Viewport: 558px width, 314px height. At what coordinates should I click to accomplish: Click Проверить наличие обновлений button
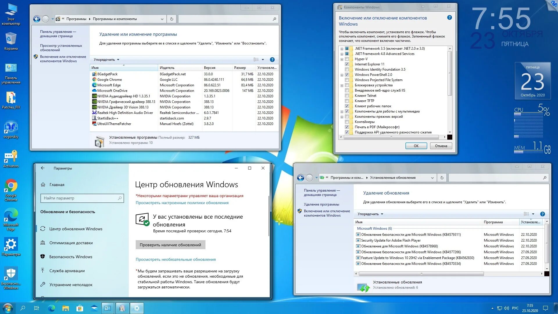click(x=170, y=245)
